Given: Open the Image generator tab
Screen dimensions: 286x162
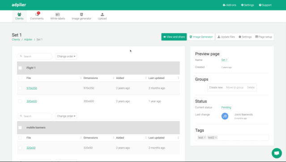Looking at the screenshot, I should point(81,16).
